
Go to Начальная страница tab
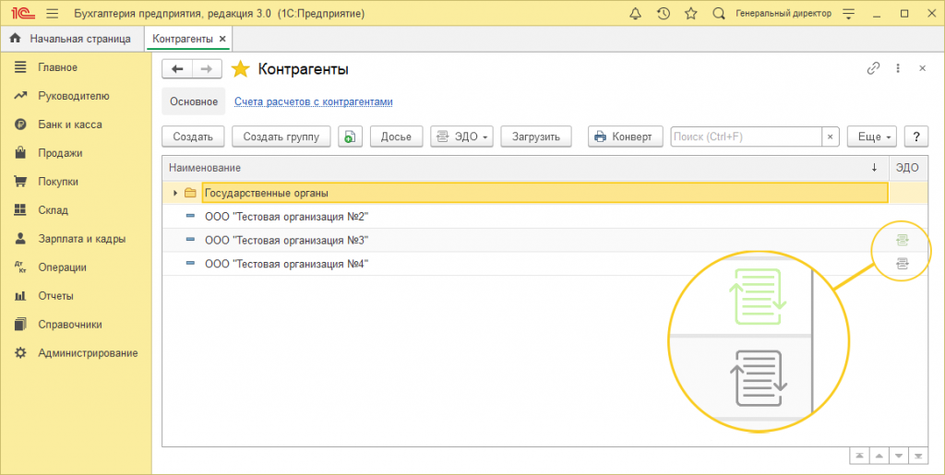click(x=70, y=39)
